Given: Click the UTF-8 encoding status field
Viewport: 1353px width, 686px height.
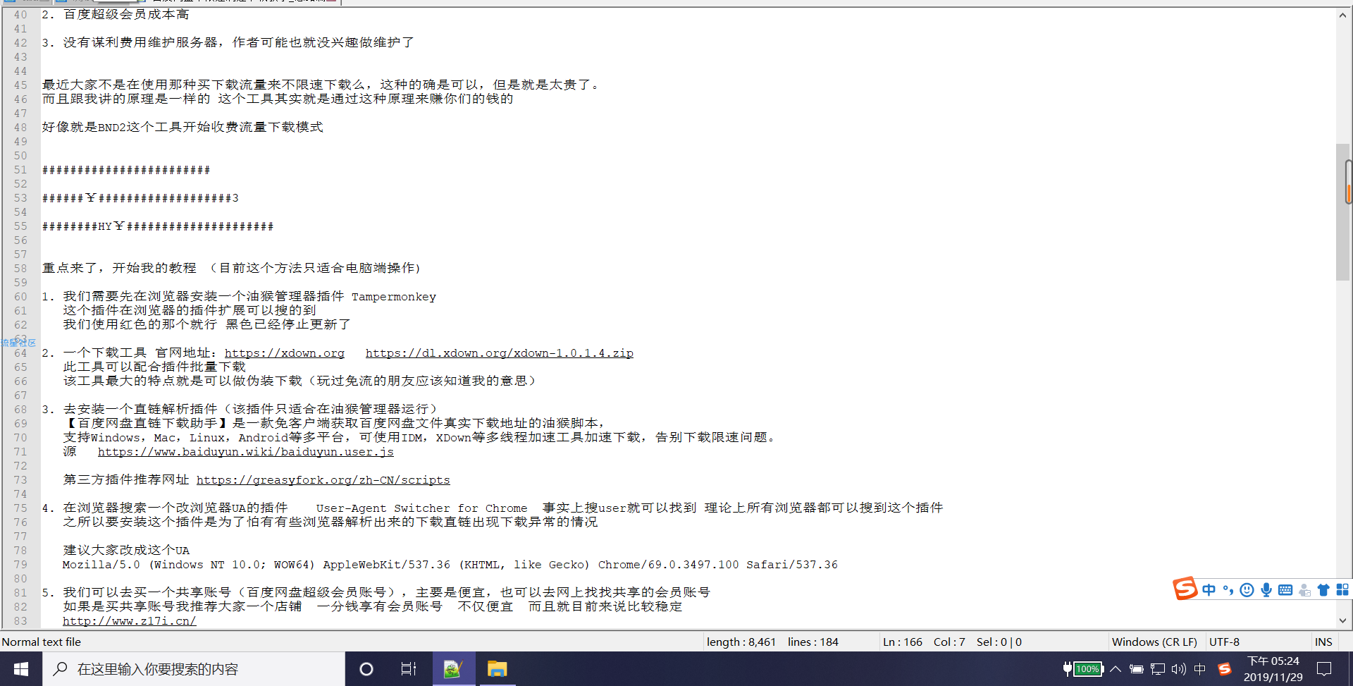Looking at the screenshot, I should pyautogui.click(x=1224, y=642).
